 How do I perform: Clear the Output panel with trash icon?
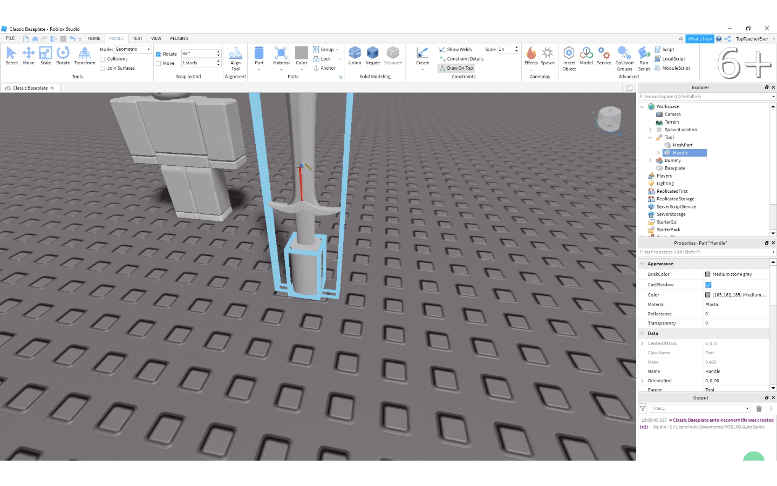(759, 409)
